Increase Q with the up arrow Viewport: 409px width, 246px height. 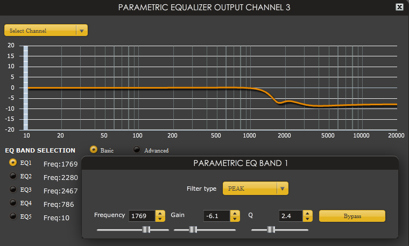click(307, 213)
